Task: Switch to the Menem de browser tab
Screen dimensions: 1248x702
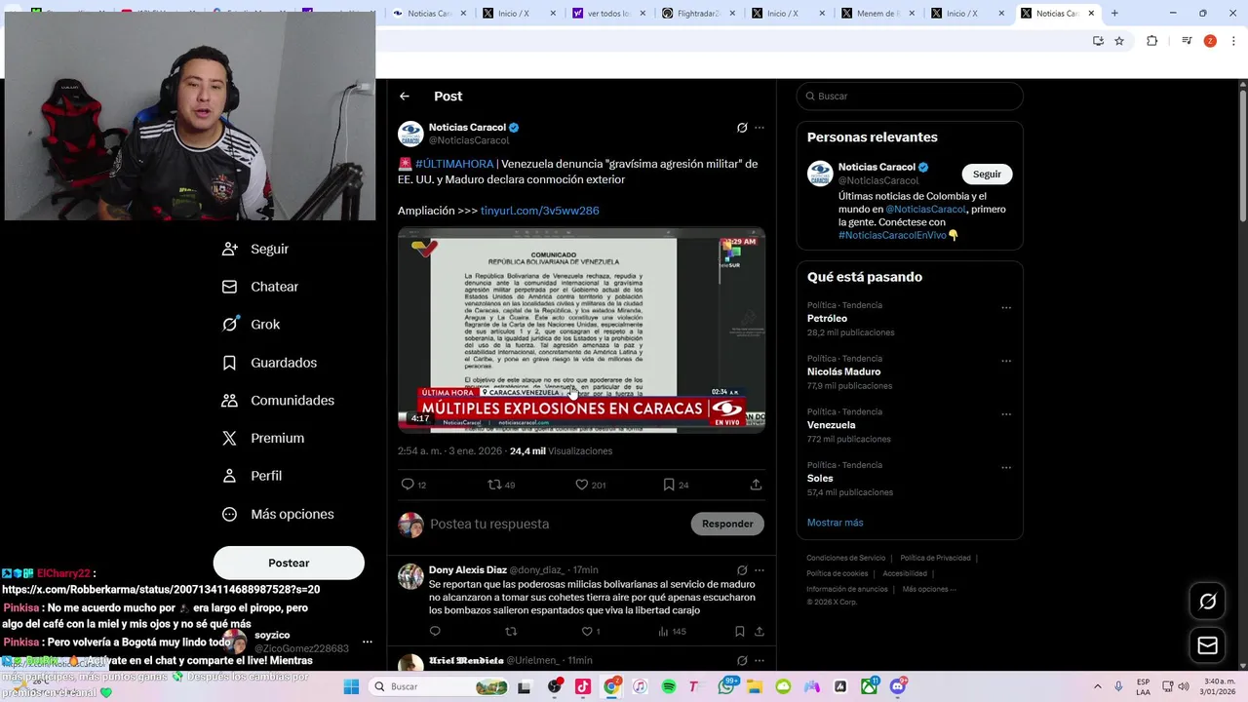Action: (x=877, y=14)
